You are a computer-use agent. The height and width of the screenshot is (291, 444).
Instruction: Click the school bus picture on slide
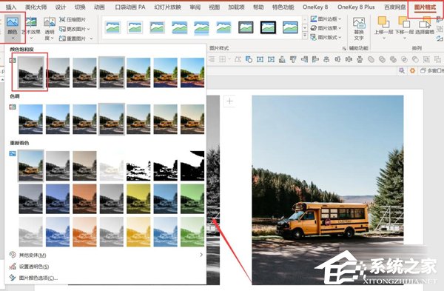[x=328, y=190]
